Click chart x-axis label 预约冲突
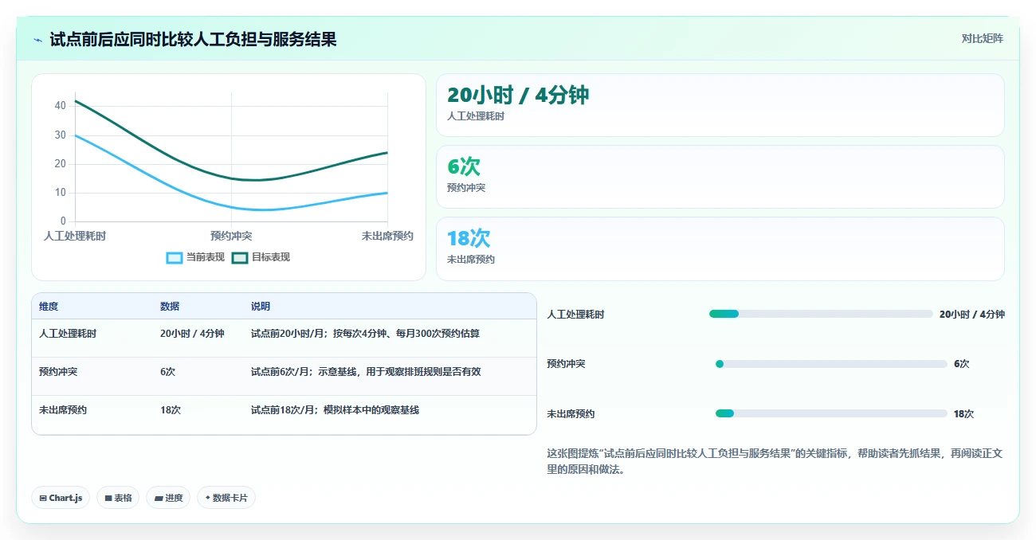 pos(231,237)
